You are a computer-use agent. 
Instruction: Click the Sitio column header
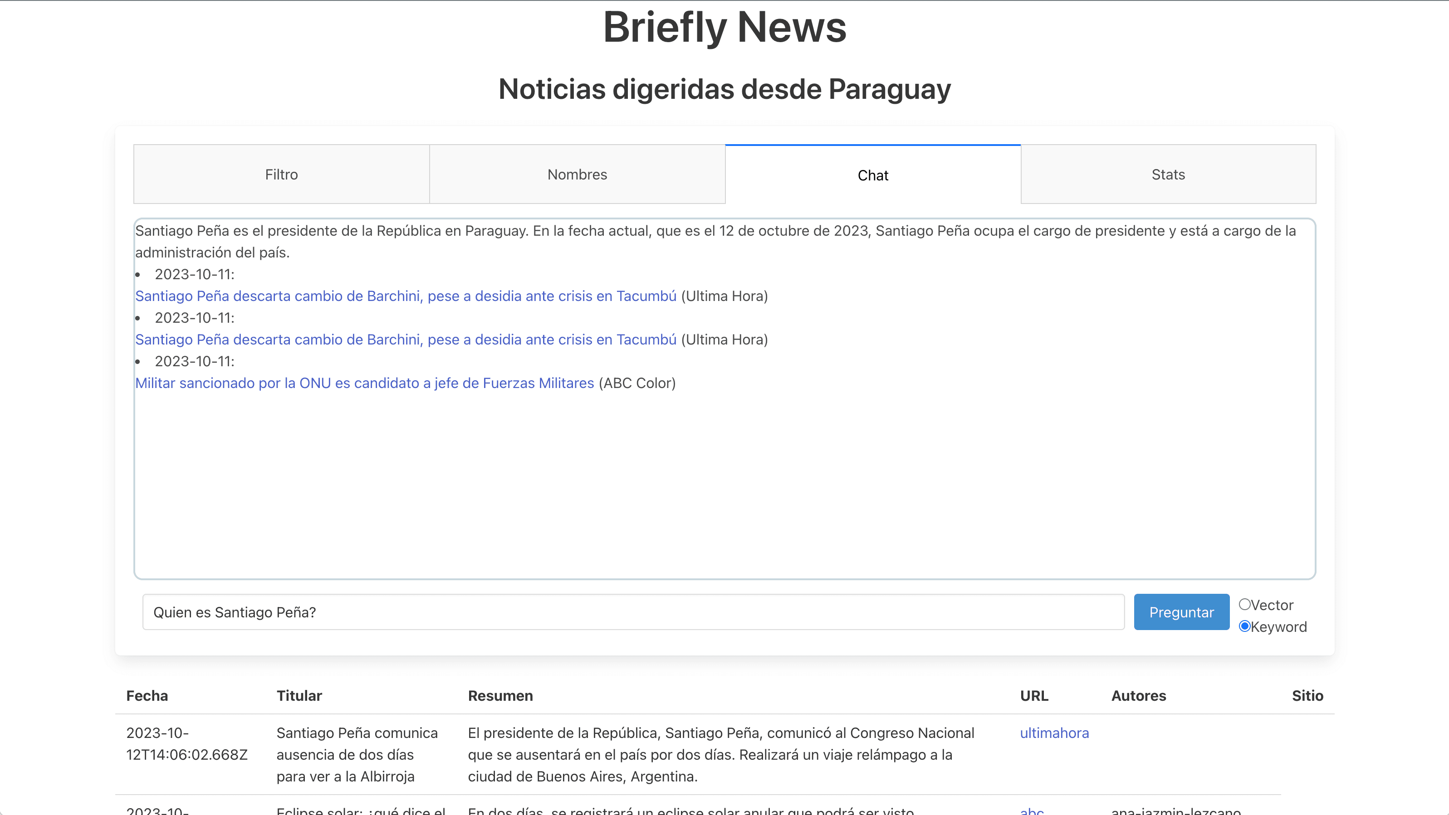tap(1308, 696)
